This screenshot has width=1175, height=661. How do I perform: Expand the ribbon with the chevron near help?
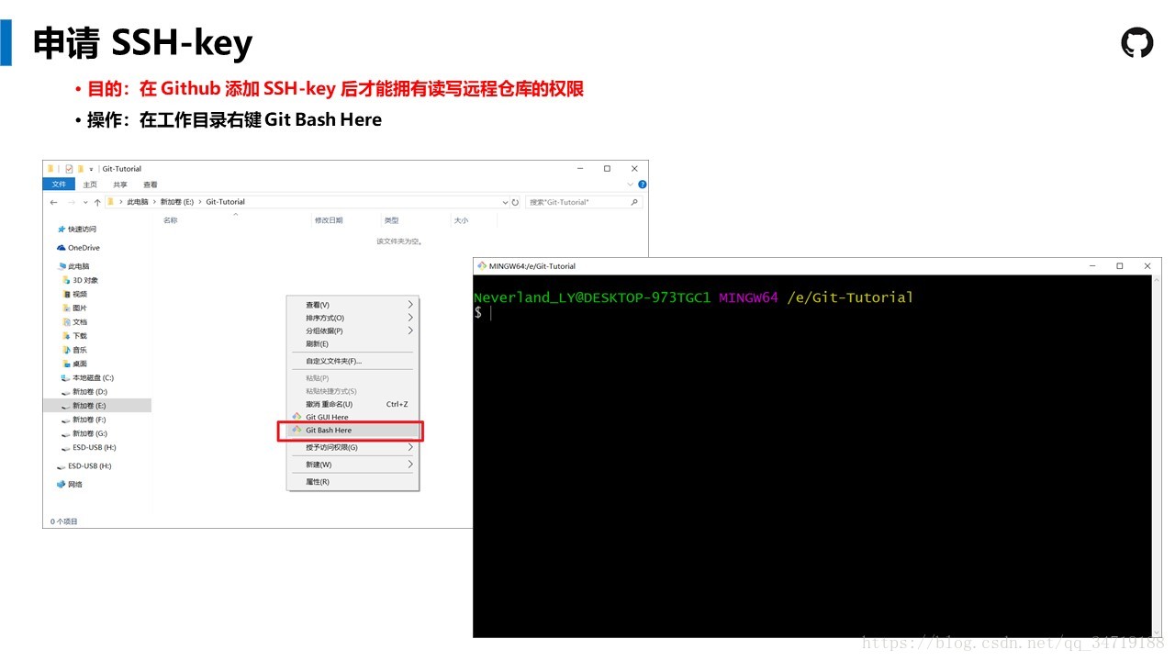coord(631,185)
